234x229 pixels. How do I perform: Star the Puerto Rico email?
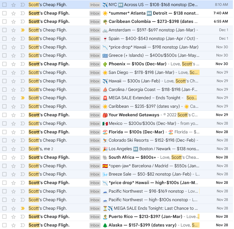(14, 217)
